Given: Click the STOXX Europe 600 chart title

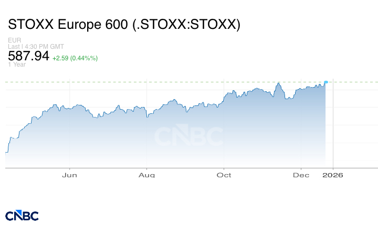Looking at the screenshot, I should [x=124, y=25].
